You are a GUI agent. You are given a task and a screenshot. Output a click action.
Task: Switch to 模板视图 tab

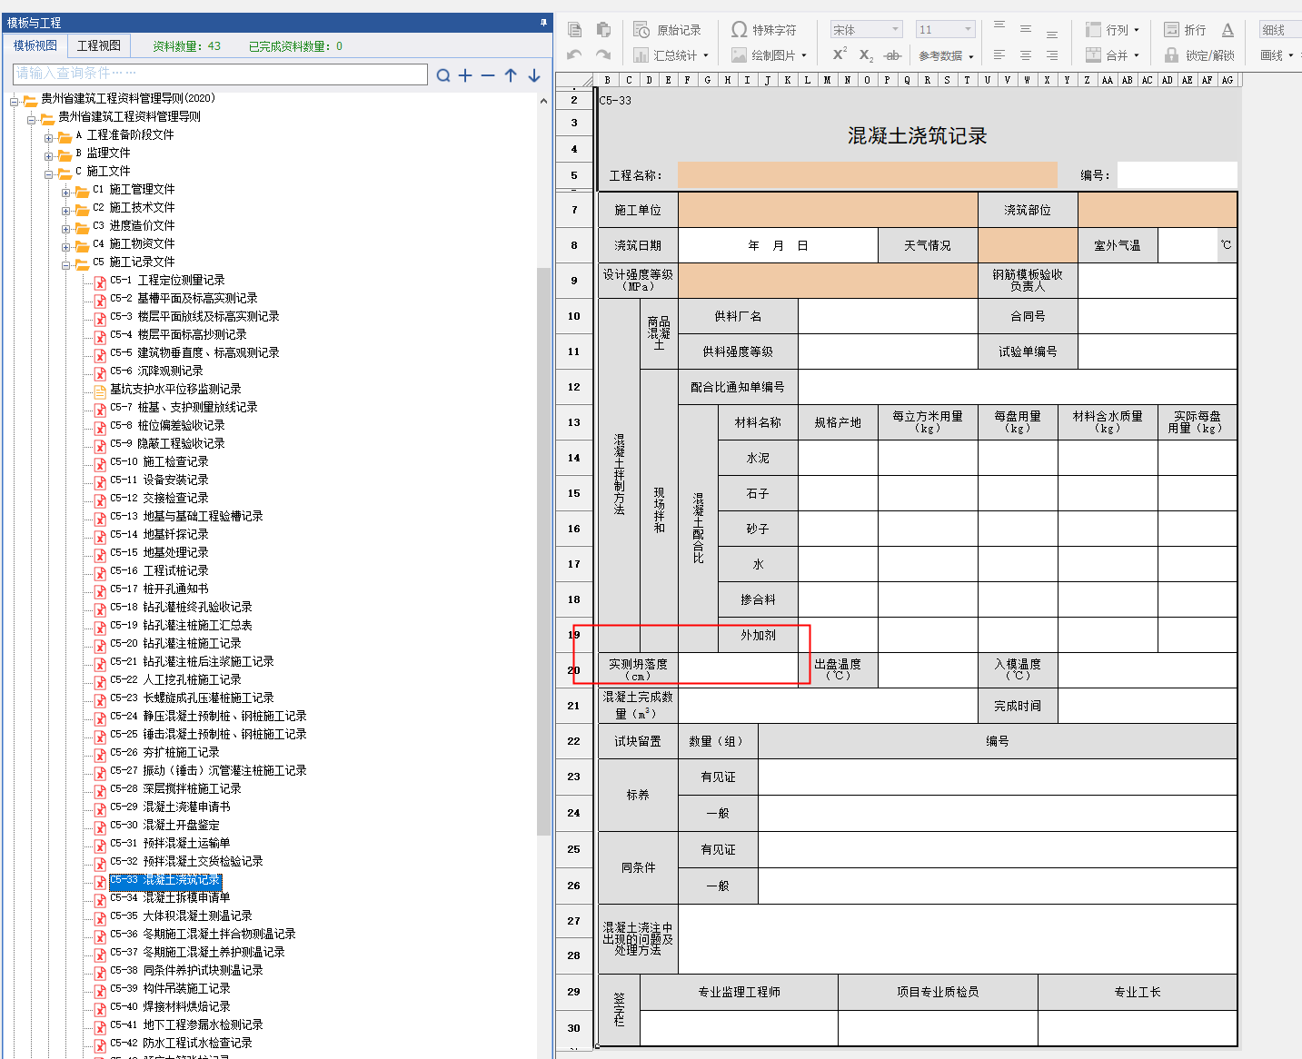(35, 45)
